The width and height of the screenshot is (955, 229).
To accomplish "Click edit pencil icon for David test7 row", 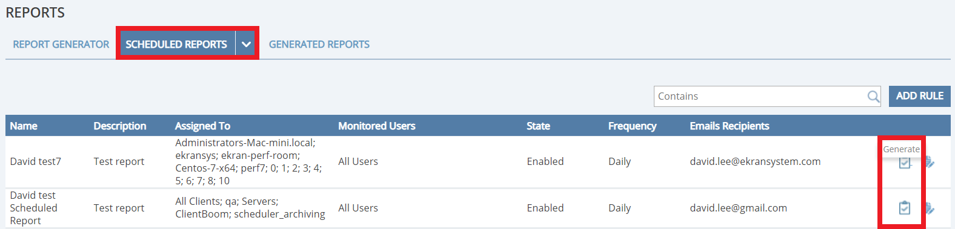I will click(930, 162).
